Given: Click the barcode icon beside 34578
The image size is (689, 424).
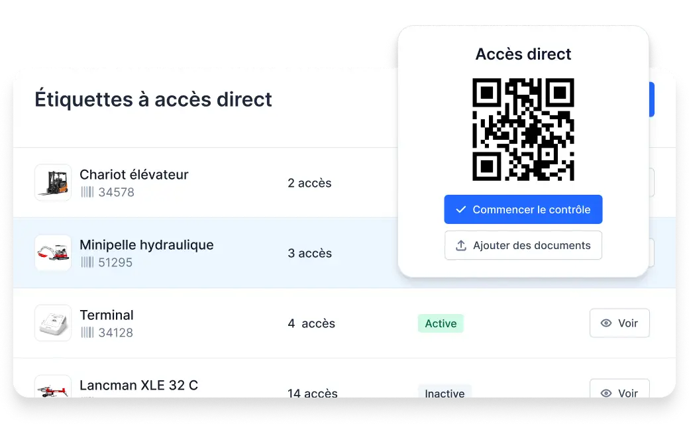Looking at the screenshot, I should click(x=87, y=193).
